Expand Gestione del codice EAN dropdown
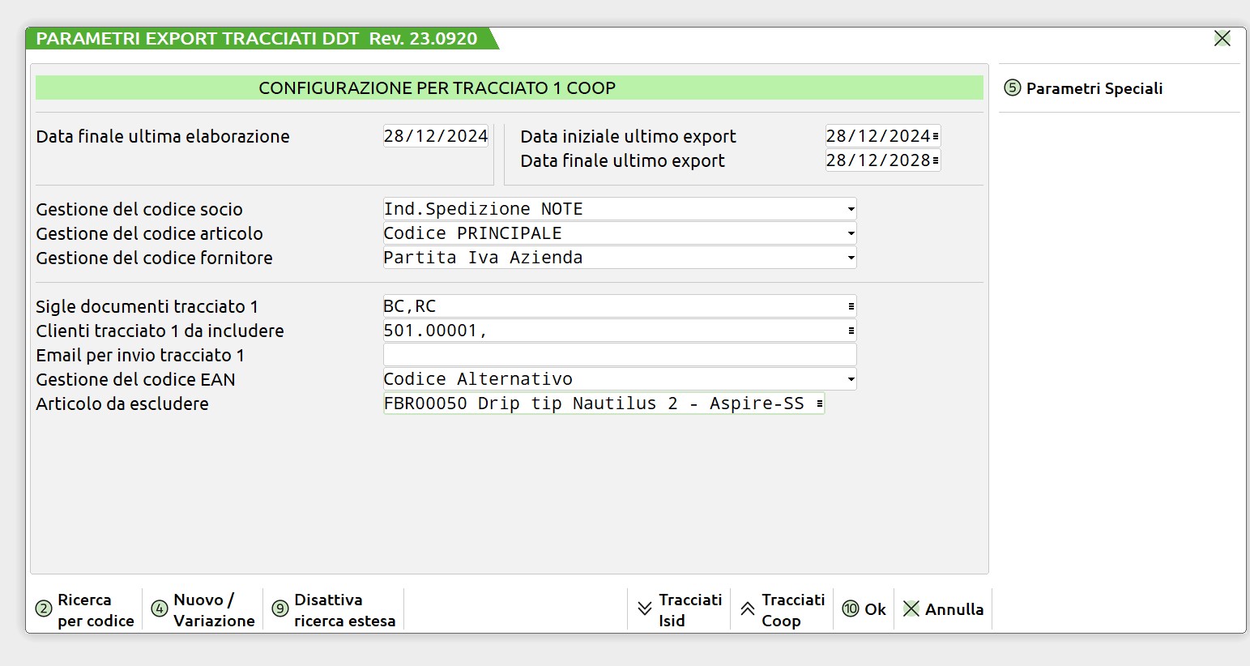This screenshot has height=666, width=1250. pyautogui.click(x=851, y=379)
